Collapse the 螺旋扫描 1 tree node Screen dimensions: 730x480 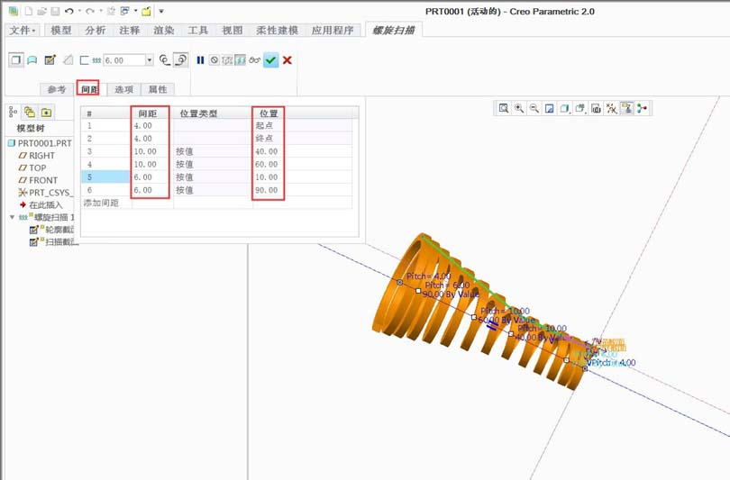12,217
